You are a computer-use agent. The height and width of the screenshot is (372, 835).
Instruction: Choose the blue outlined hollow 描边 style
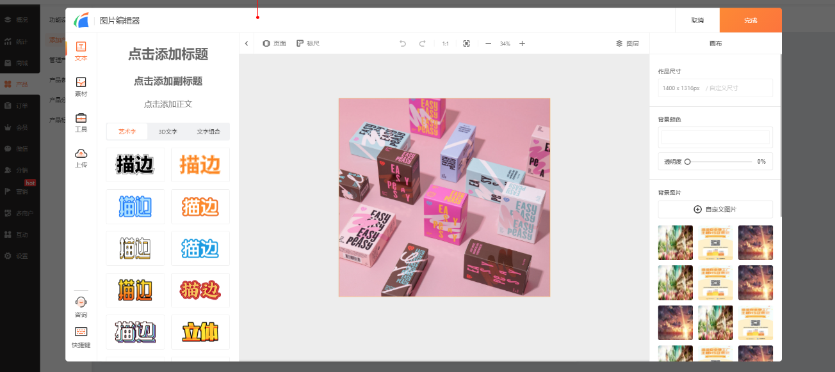(135, 206)
